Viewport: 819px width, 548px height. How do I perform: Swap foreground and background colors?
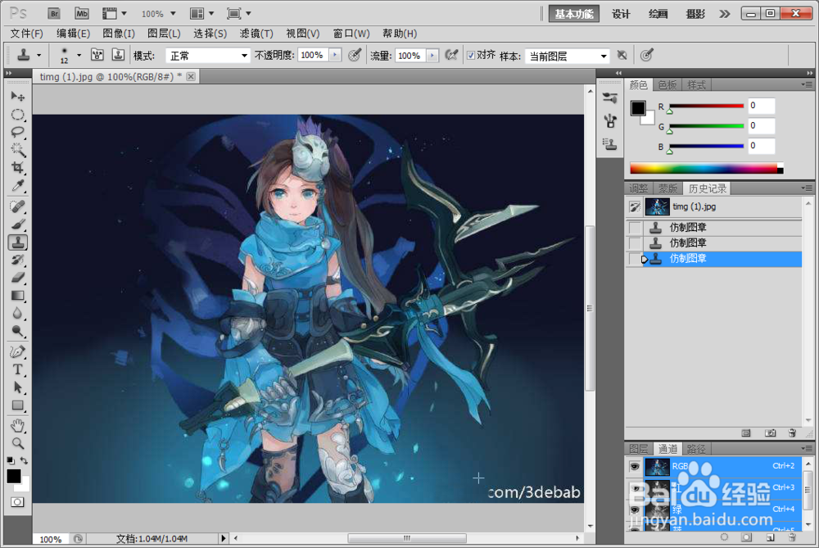pos(24,460)
